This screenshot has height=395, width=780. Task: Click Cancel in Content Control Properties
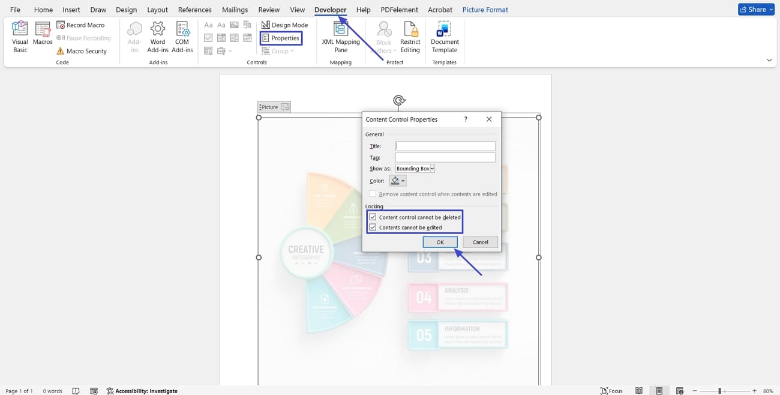480,242
